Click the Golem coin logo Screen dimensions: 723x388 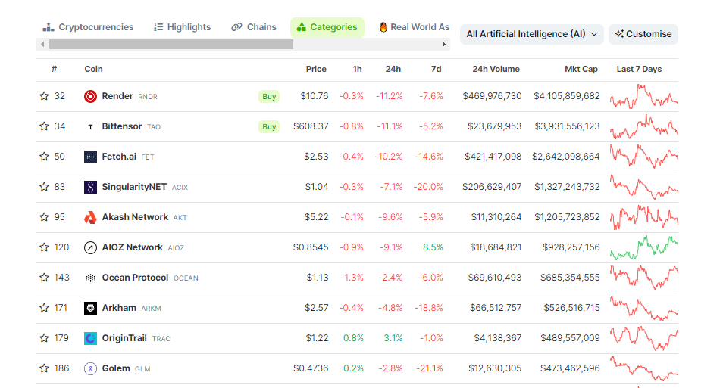pyautogui.click(x=90, y=368)
